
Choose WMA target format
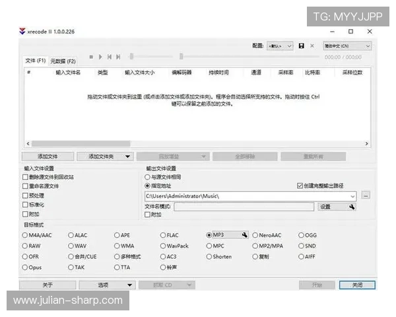(x=117, y=246)
